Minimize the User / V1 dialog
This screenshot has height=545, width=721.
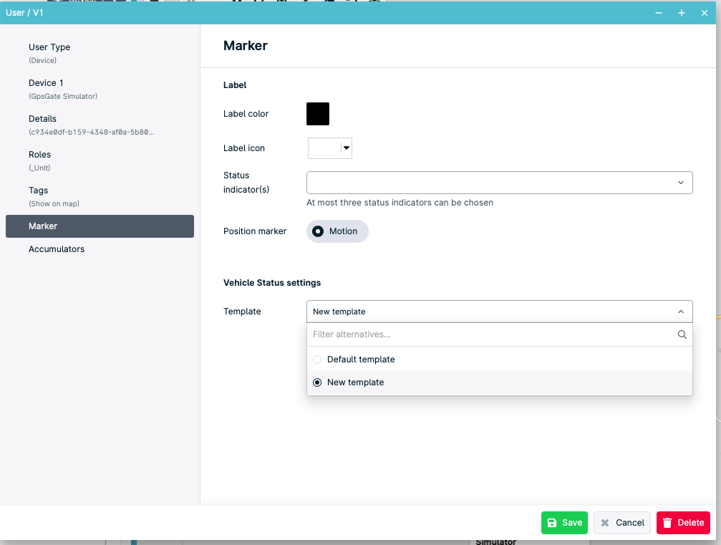[x=659, y=13]
